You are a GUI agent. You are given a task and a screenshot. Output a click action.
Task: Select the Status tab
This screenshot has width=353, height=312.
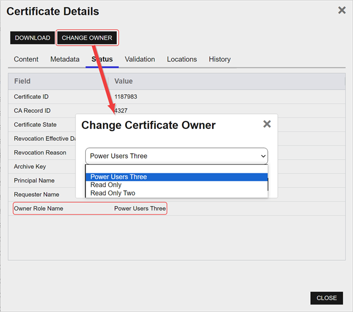coord(102,59)
